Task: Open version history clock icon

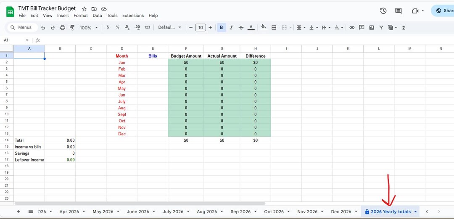Action: click(x=383, y=11)
